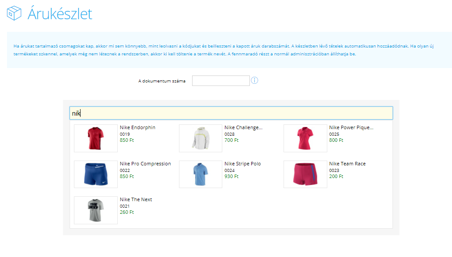Click product code 0028

coord(229,134)
